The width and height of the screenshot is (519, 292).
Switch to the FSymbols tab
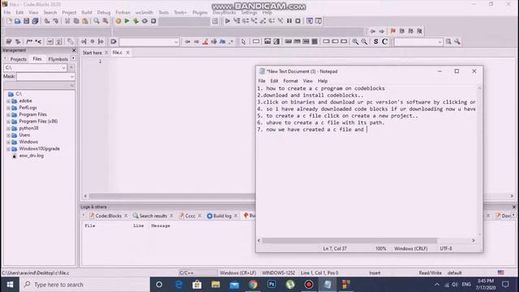(58, 59)
